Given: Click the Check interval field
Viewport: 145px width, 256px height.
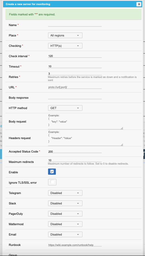Looking at the screenshot, I should tap(75, 56).
